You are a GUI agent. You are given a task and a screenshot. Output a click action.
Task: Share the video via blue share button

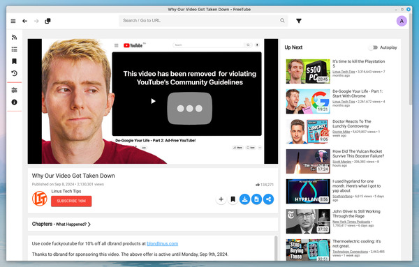tap(268, 199)
